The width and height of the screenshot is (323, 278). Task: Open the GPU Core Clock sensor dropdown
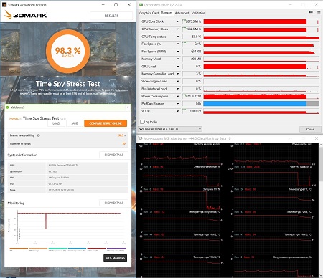(x=177, y=21)
